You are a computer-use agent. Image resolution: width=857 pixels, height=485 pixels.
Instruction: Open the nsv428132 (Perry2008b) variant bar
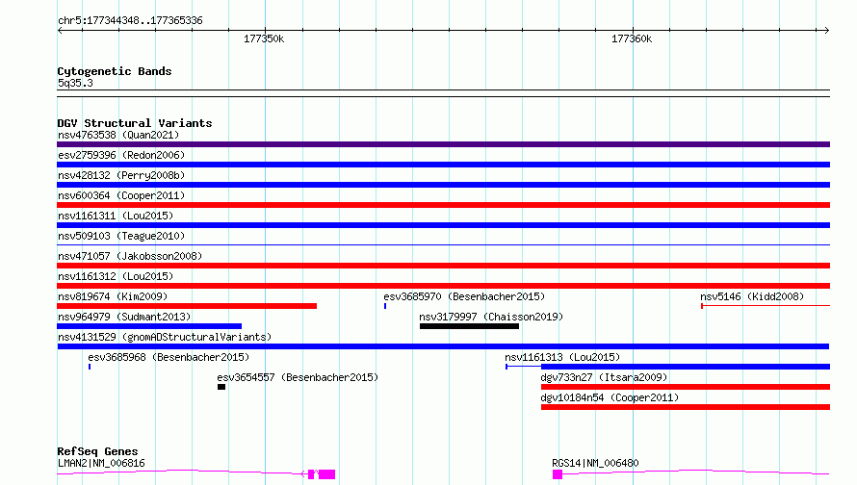tap(443, 185)
